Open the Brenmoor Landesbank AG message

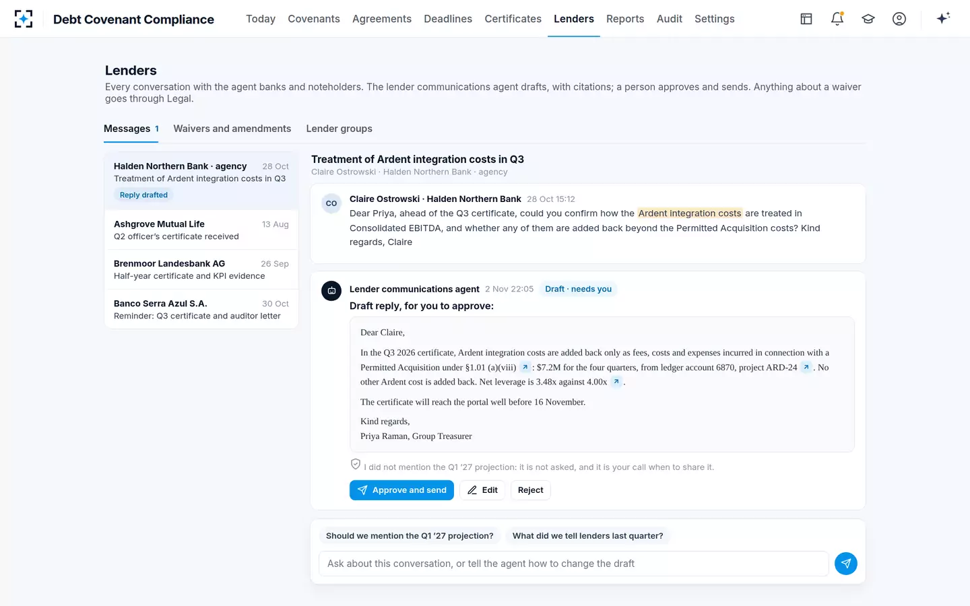pos(201,270)
